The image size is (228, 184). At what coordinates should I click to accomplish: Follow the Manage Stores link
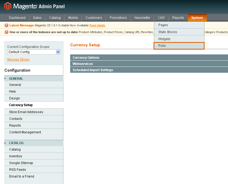[x=18, y=60]
